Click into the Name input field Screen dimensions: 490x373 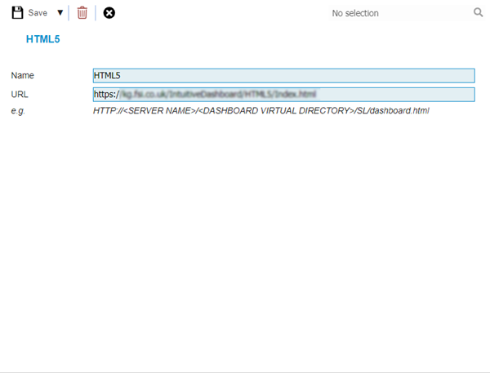coord(283,75)
